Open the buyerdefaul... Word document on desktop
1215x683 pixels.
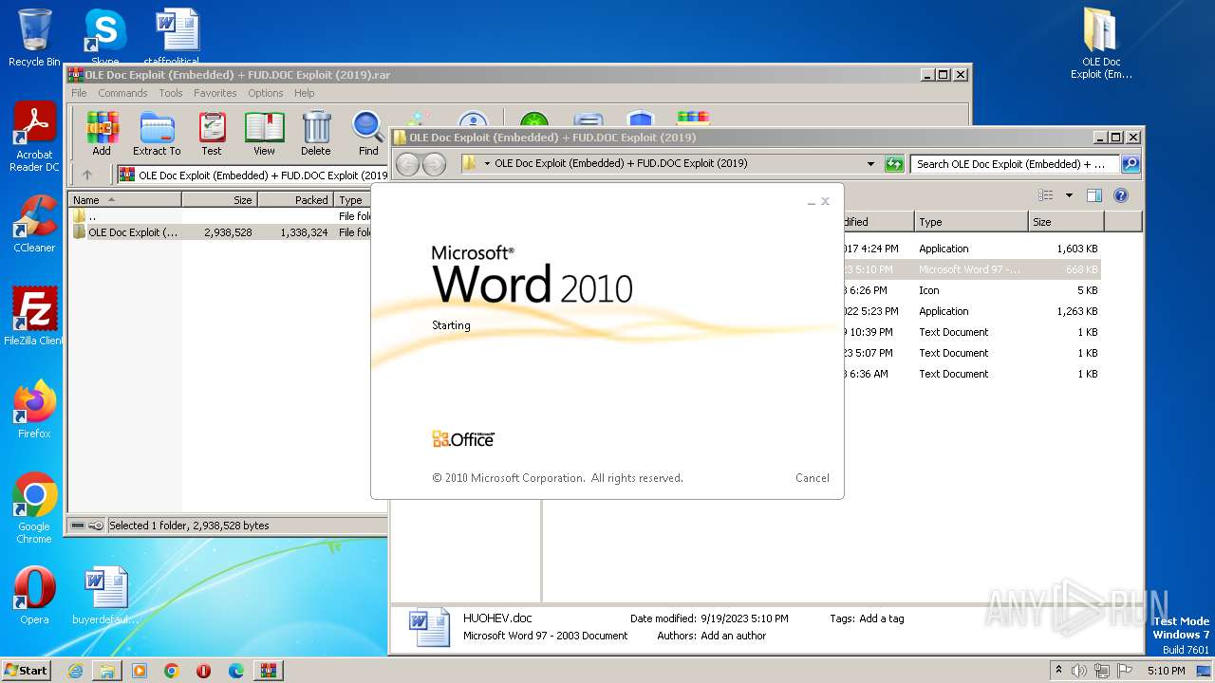tap(105, 596)
